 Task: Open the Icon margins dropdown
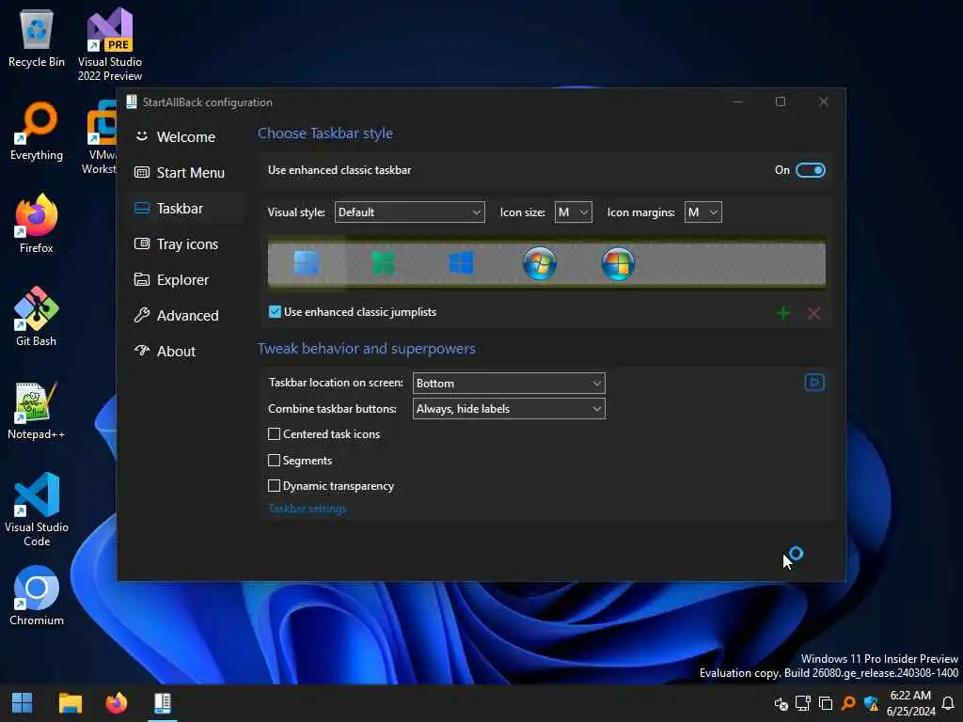click(x=703, y=212)
